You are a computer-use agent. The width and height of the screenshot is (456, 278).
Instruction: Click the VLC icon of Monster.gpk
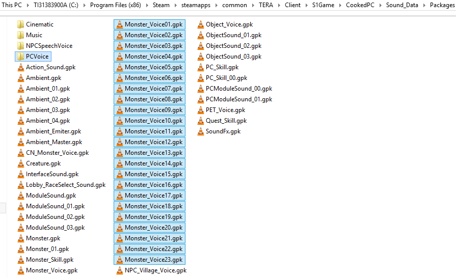pyautogui.click(x=21, y=238)
